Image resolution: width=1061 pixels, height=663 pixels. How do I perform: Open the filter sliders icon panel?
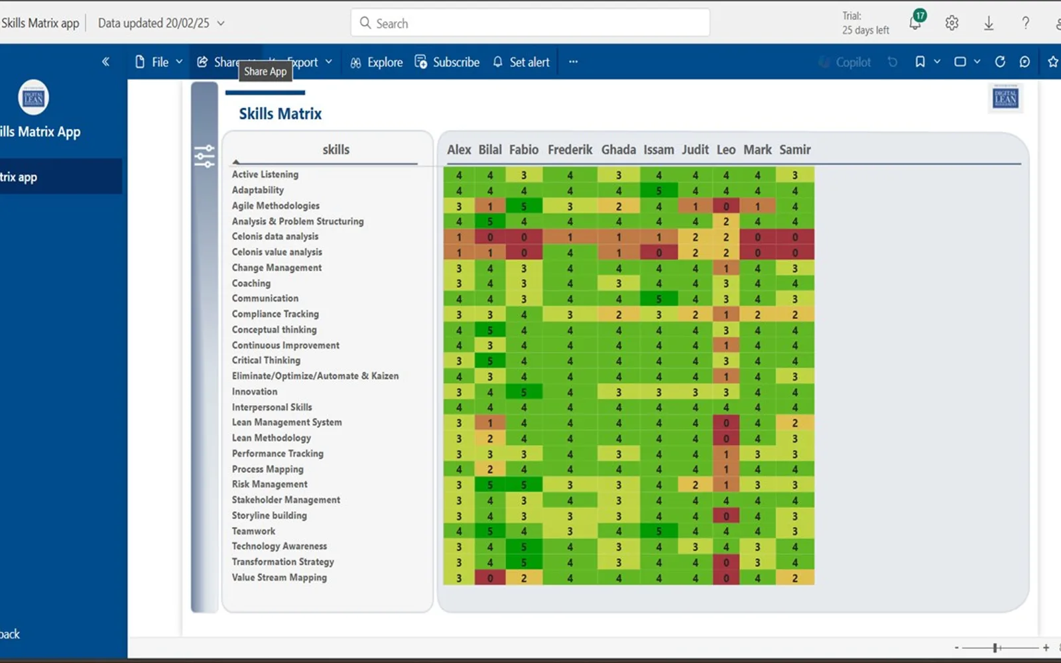coord(204,156)
